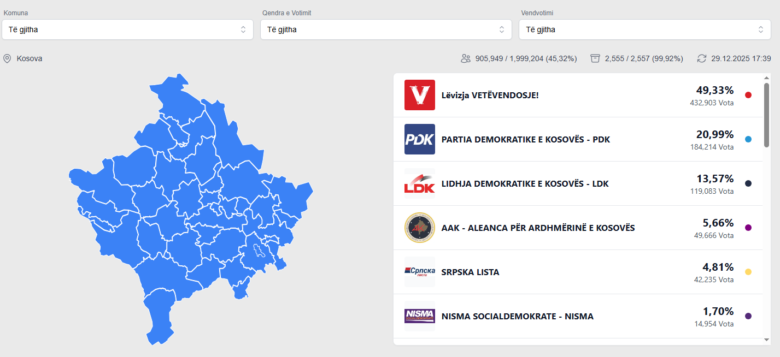
Task: Click the PDK party logo
Action: (419, 139)
